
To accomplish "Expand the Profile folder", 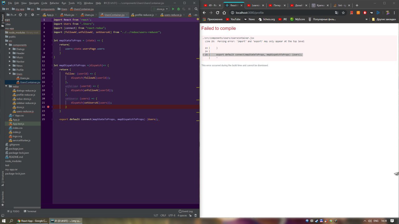I will [x=10, y=70].
